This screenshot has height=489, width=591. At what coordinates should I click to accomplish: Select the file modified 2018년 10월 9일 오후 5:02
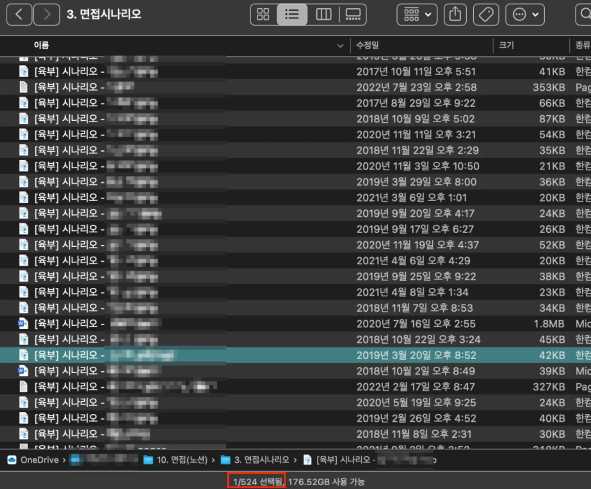[295, 119]
